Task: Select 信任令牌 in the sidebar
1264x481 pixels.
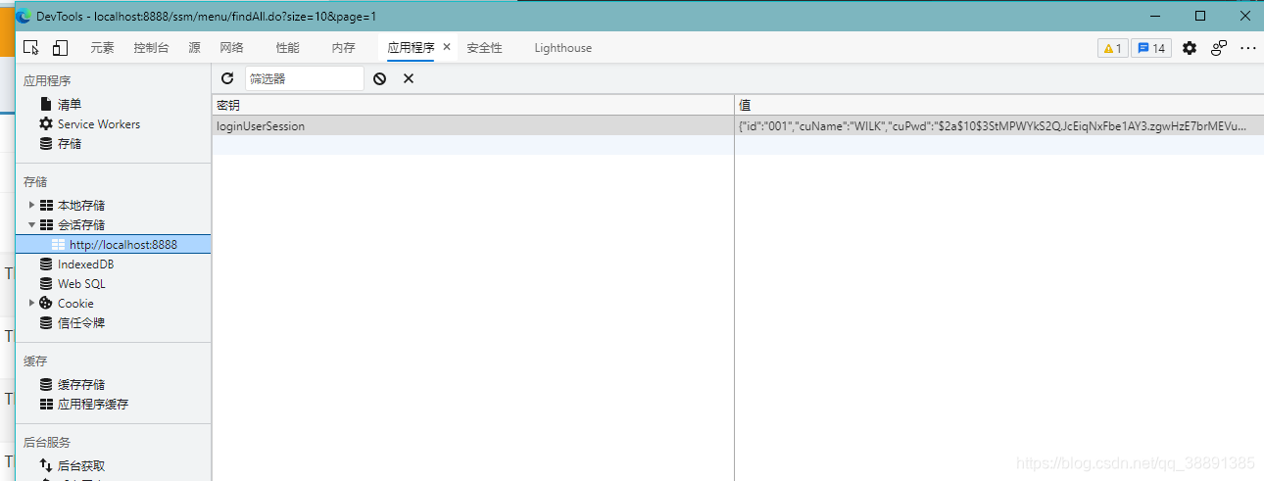Action: pyautogui.click(x=80, y=323)
